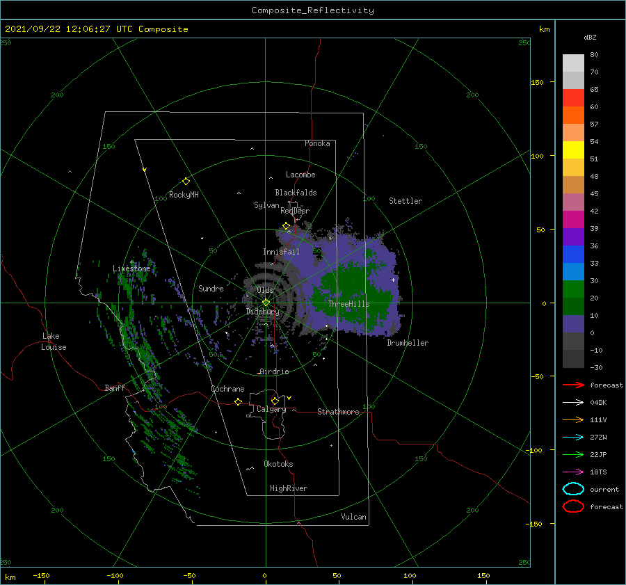Image resolution: width=626 pixels, height=585 pixels.
Task: Select the blue 33-36 dBZ swatch
Action: pyautogui.click(x=573, y=255)
